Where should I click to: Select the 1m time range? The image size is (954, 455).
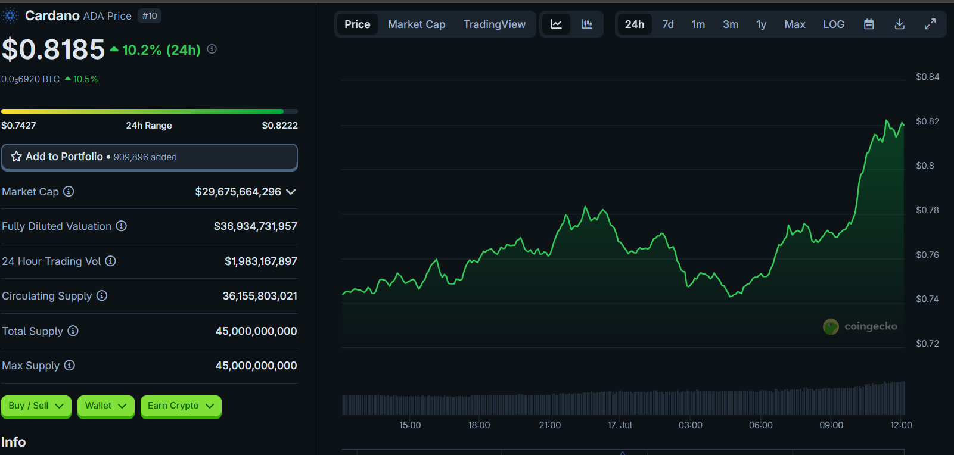(698, 24)
